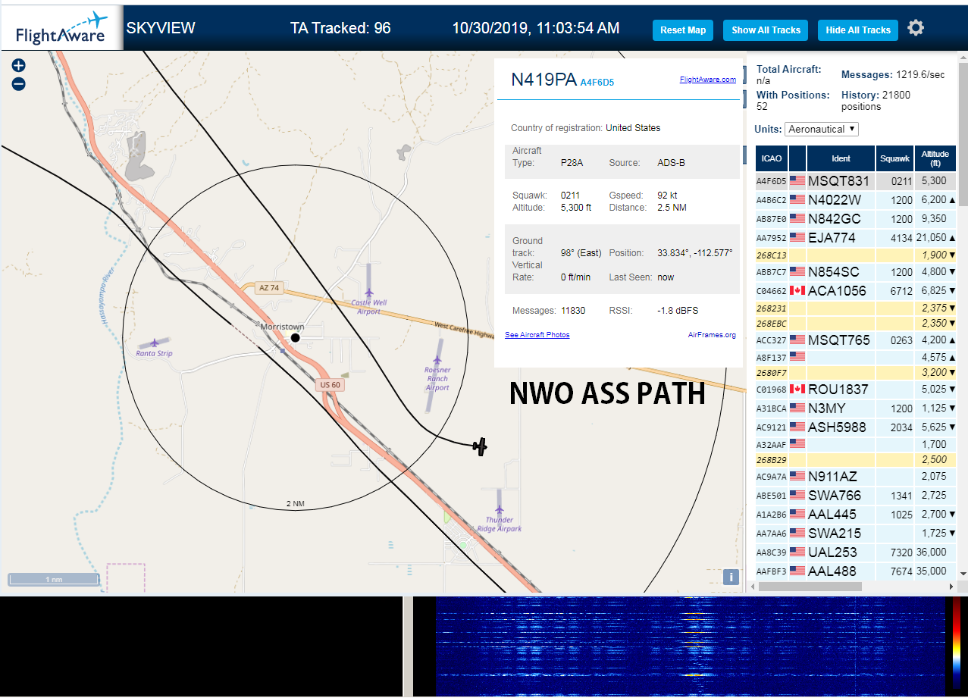Click the AZ 74 highway shield
The height and width of the screenshot is (698, 968).
point(269,288)
